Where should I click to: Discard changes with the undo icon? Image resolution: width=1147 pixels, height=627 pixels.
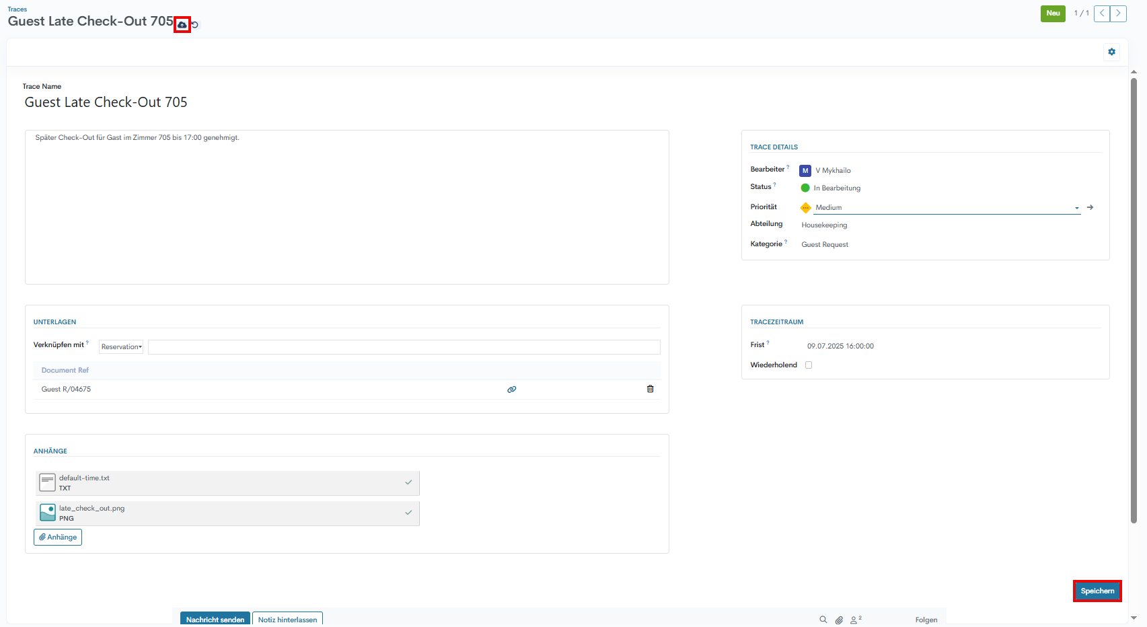(x=195, y=25)
